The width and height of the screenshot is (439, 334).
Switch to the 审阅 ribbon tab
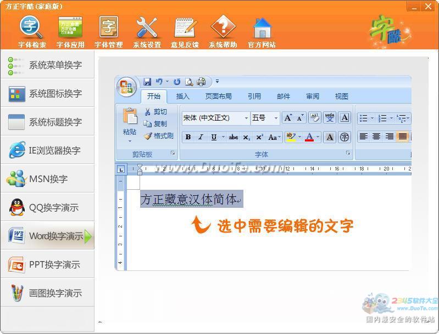coord(313,97)
